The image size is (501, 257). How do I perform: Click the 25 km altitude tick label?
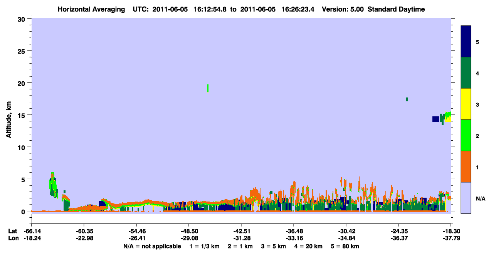(22, 51)
